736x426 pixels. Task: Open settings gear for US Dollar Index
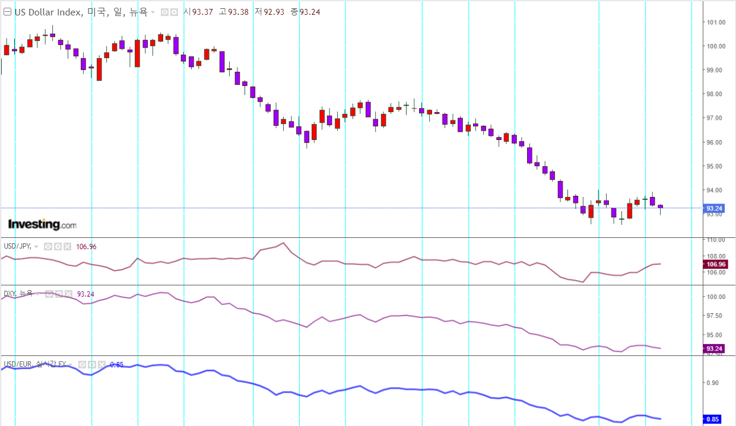(174, 12)
